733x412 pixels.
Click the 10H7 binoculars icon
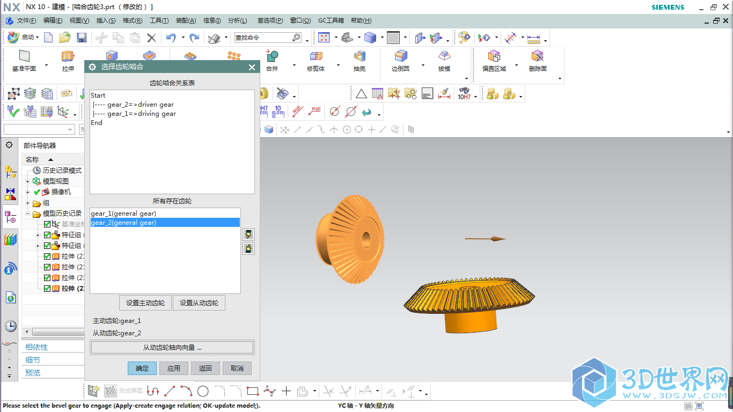(x=464, y=94)
